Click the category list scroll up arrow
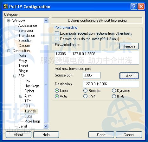The image size is (148, 142). (x=46, y=20)
